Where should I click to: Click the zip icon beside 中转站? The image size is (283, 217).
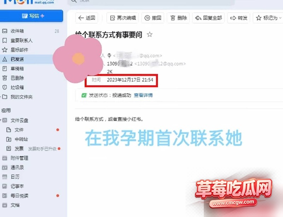pyautogui.click(x=8, y=139)
